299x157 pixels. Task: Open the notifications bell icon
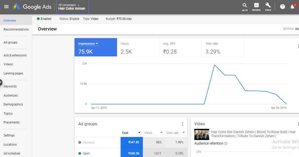(x=292, y=7)
